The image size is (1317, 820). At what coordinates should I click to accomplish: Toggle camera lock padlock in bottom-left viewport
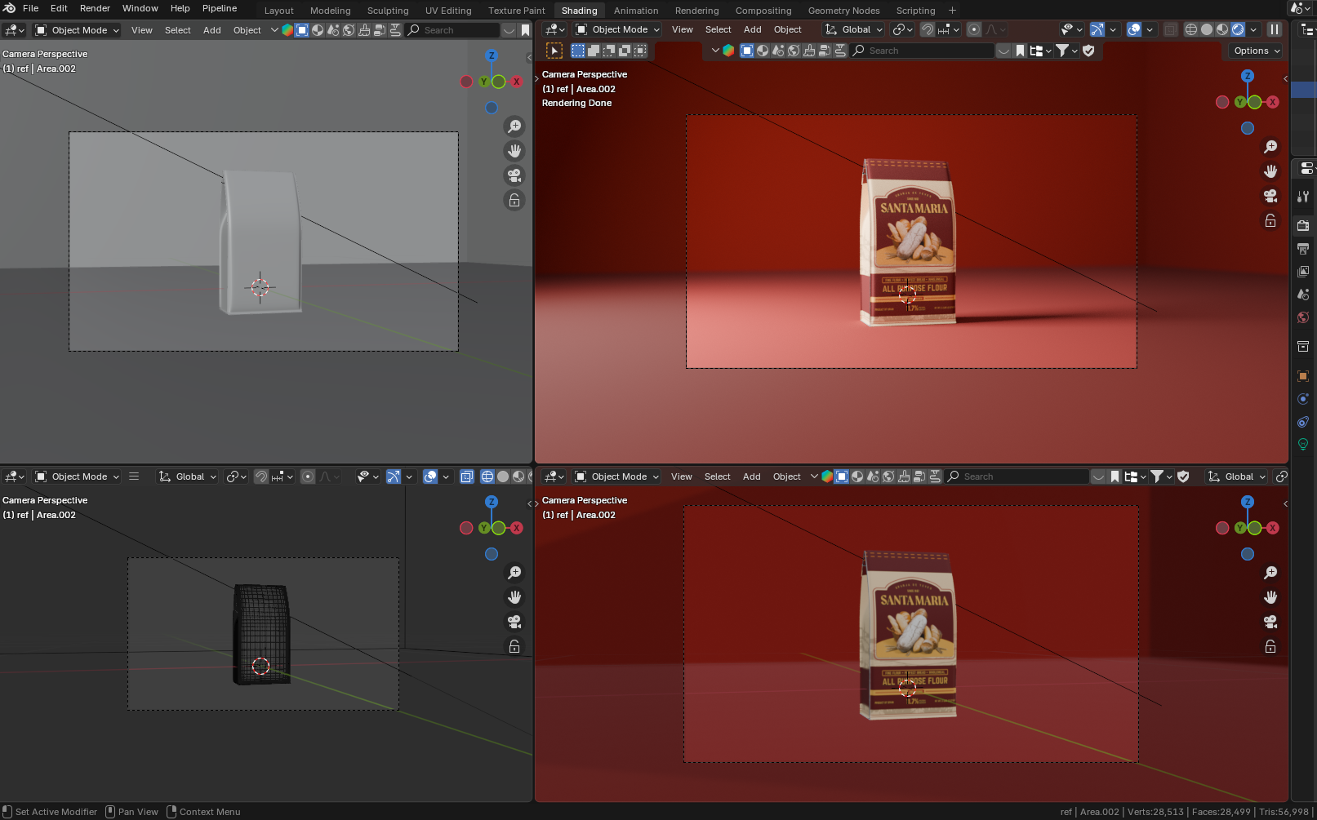point(514,646)
